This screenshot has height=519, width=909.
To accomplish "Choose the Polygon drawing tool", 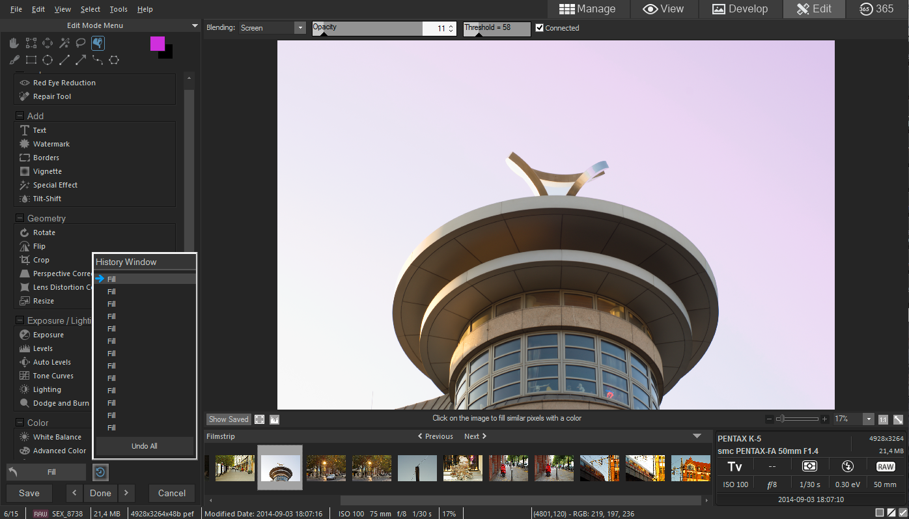I will coord(114,60).
